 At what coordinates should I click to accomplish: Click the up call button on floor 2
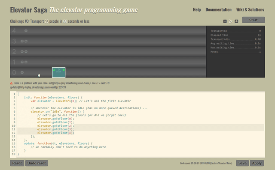click(x=22, y=51)
